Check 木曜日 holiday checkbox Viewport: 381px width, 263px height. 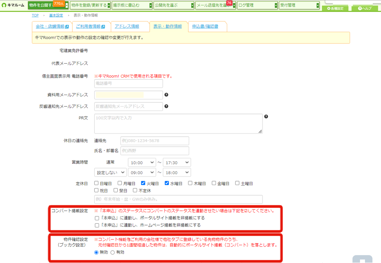[190, 183]
